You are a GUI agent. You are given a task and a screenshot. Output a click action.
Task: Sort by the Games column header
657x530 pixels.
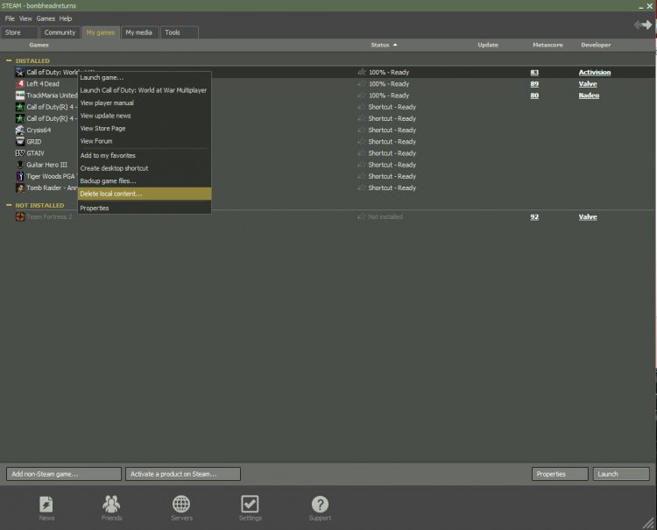point(39,45)
